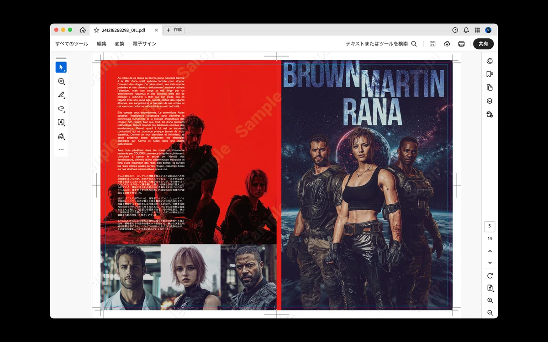Screen dimensions: 548x342
Task: Show more tools via three dots
Action: point(61,150)
